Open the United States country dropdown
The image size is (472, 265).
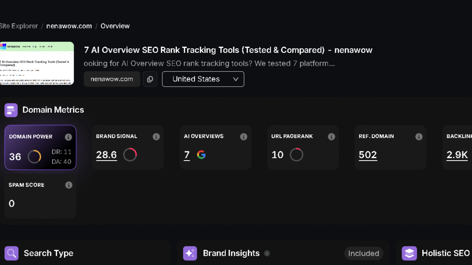click(x=203, y=79)
